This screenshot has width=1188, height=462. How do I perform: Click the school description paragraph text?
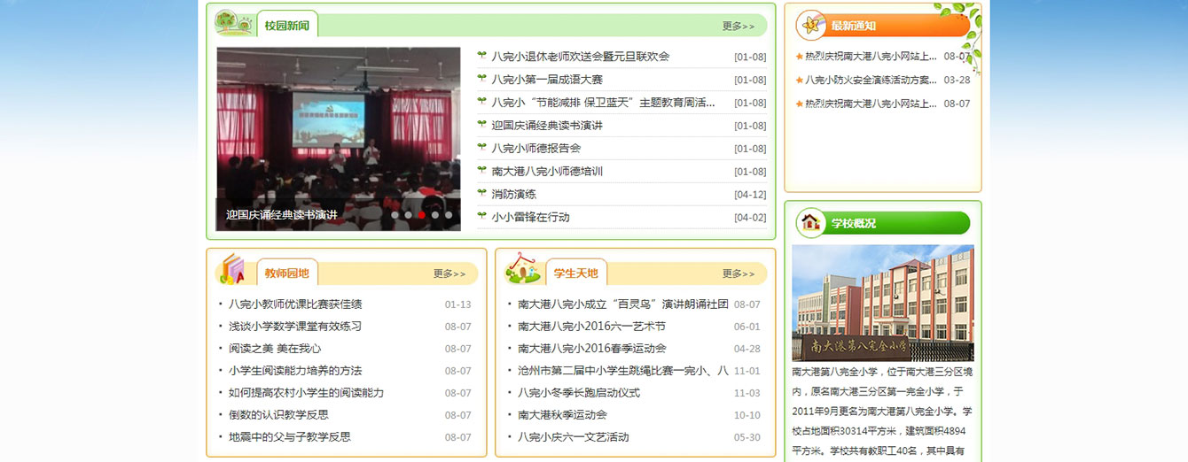(882, 412)
